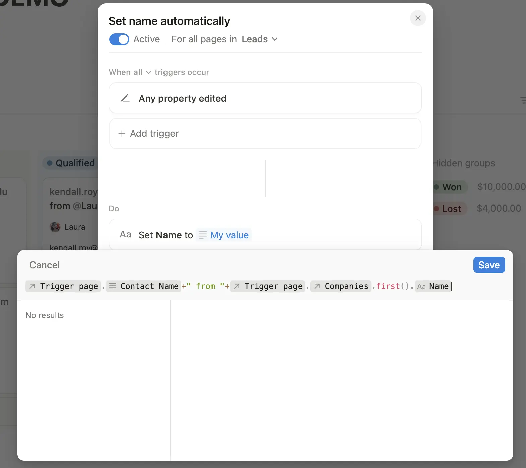Click Laura's avatar on the card
The width and height of the screenshot is (526, 468).
coord(55,227)
